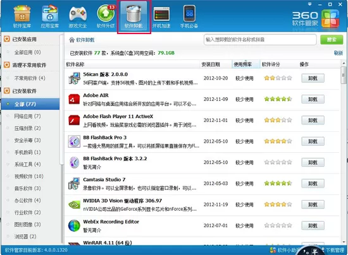Open the 360 main menu dropdown arrow
The height and width of the screenshot is (255, 348).
pyautogui.click(x=310, y=4)
